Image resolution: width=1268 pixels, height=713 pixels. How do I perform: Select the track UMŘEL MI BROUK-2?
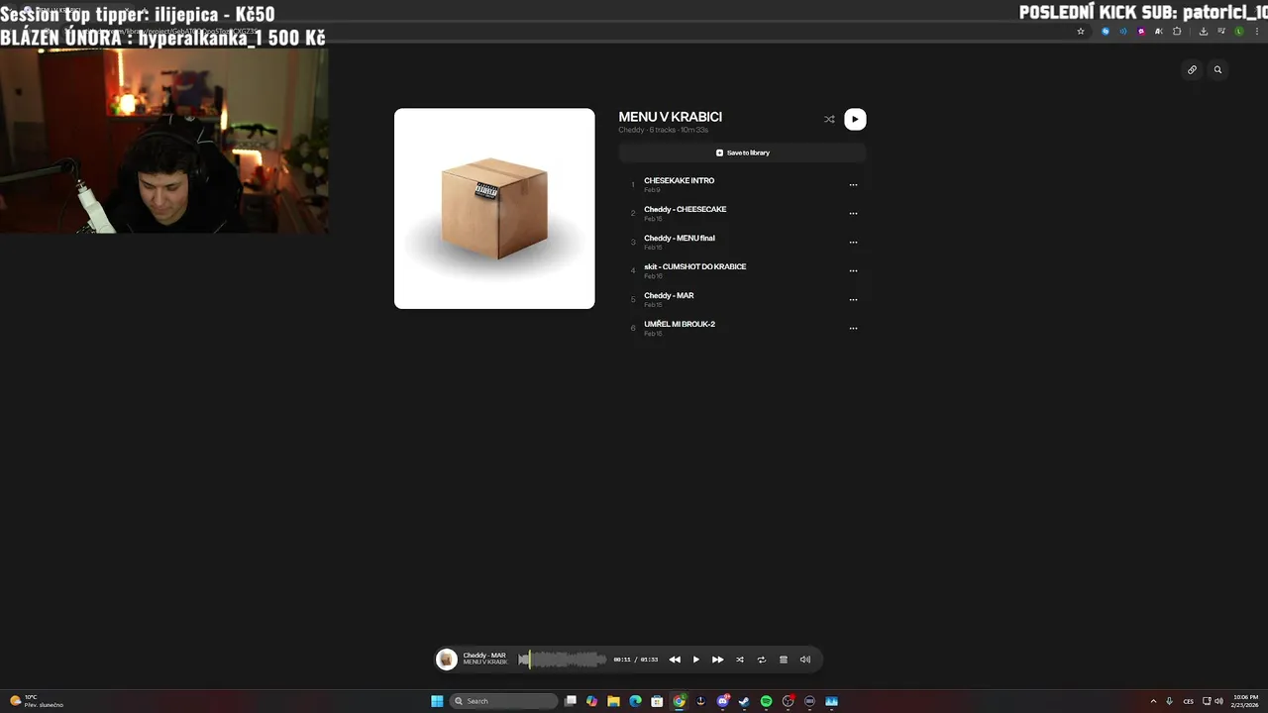(x=679, y=324)
